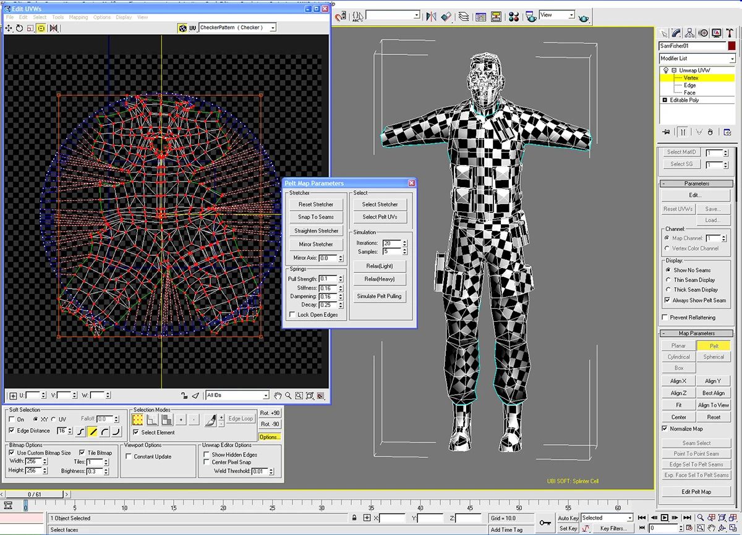Open the Set Keys key icon button
Screen dimensions: 742x535
pyautogui.click(x=545, y=523)
